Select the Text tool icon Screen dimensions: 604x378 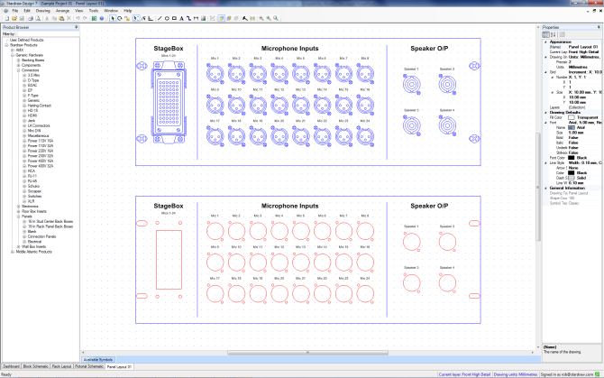pos(182,18)
